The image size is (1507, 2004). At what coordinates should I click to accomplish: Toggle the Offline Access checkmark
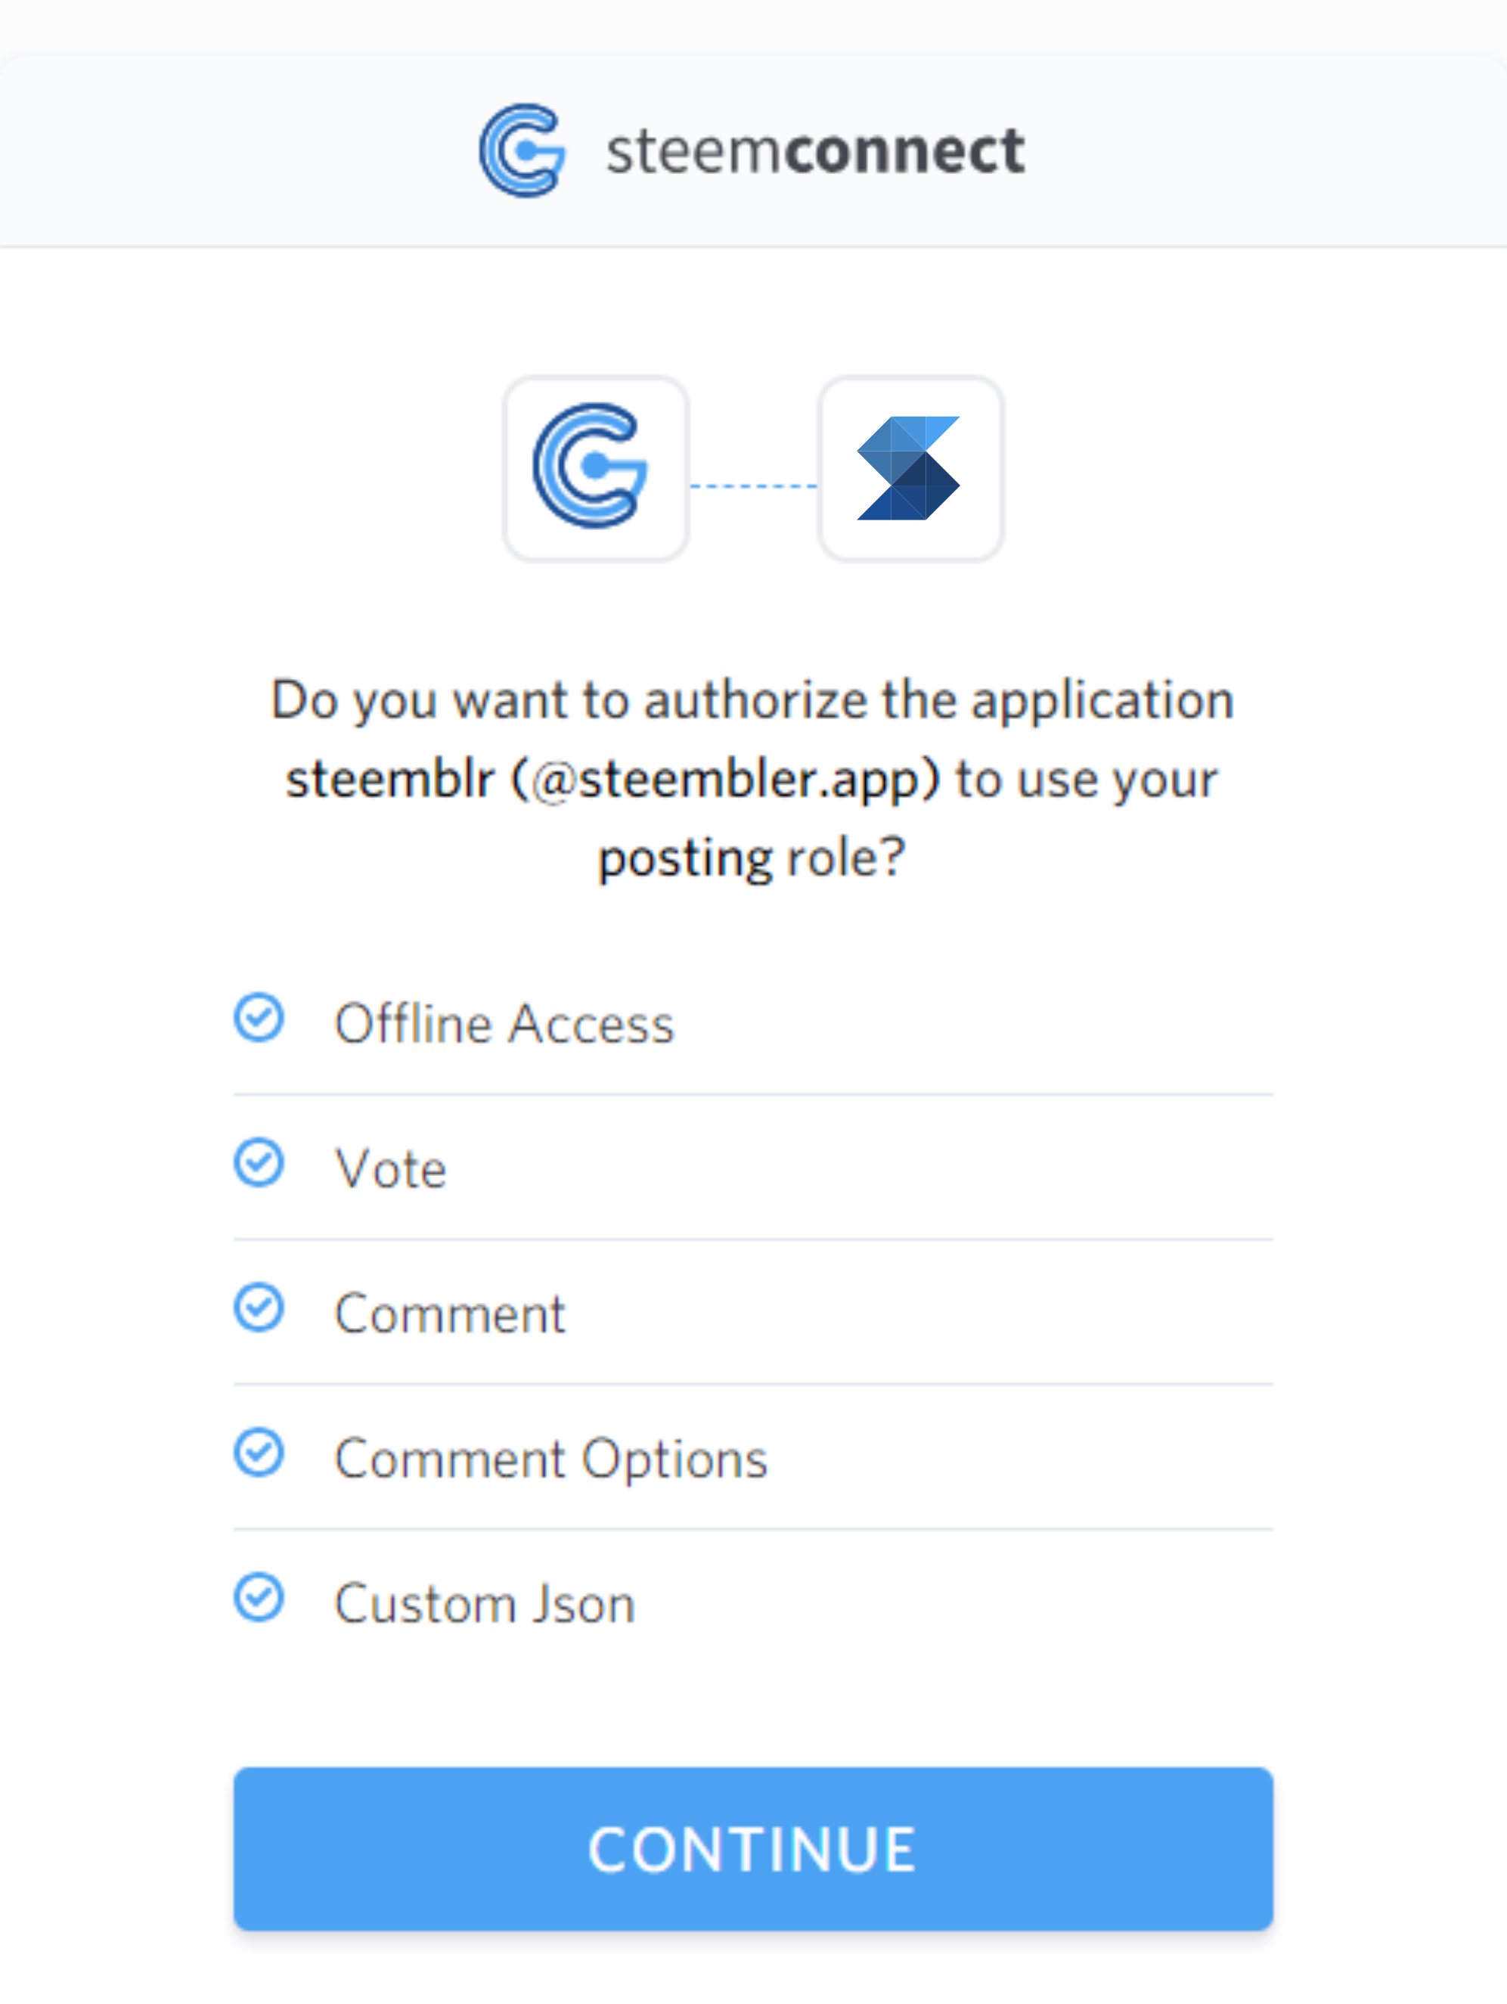[259, 1019]
